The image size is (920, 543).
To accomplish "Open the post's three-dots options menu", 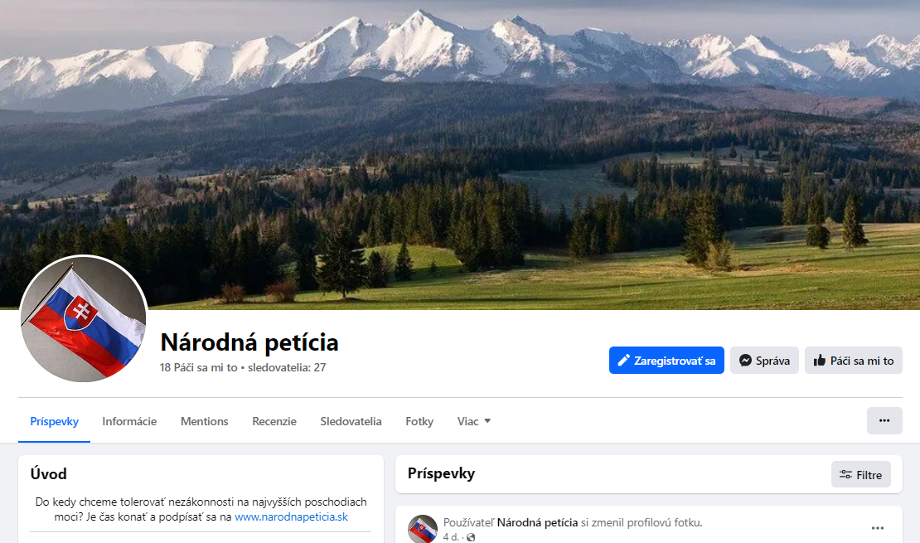I will [x=877, y=528].
